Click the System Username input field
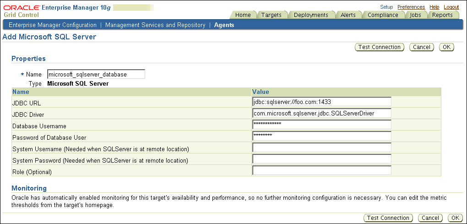The width and height of the screenshot is (467, 224). pos(322,148)
